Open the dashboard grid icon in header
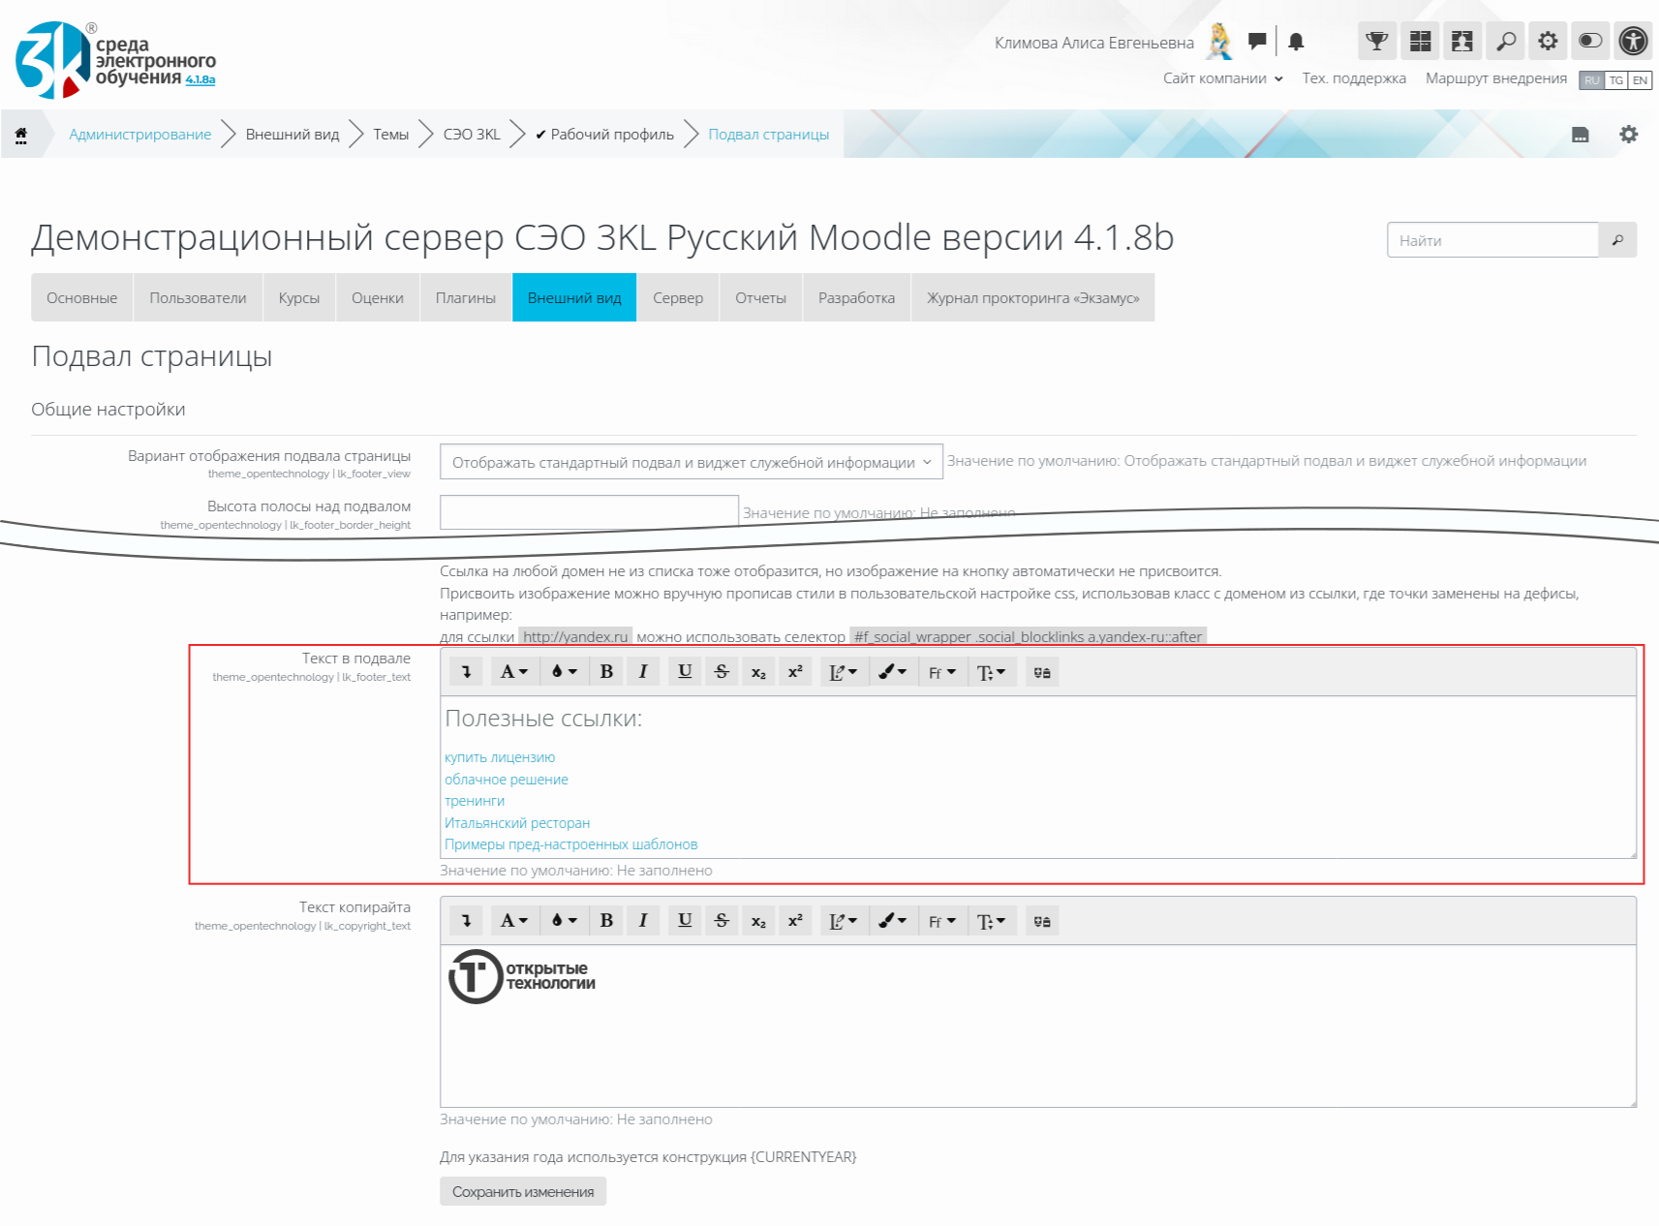Viewport: 1659px width, 1226px height. pos(1420,41)
